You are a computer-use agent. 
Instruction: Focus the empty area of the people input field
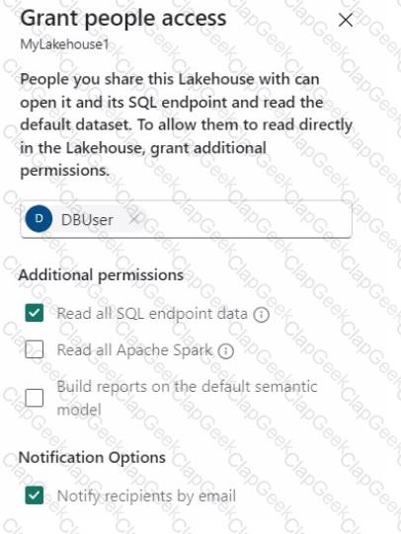coord(245,219)
